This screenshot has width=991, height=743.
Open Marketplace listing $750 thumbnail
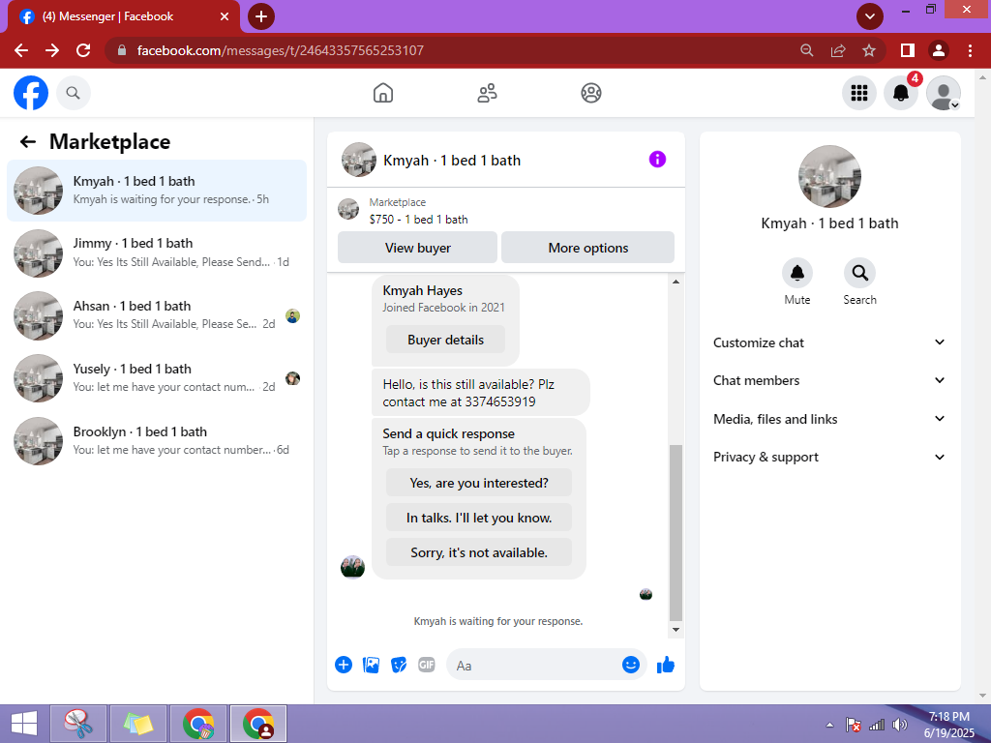tap(348, 209)
